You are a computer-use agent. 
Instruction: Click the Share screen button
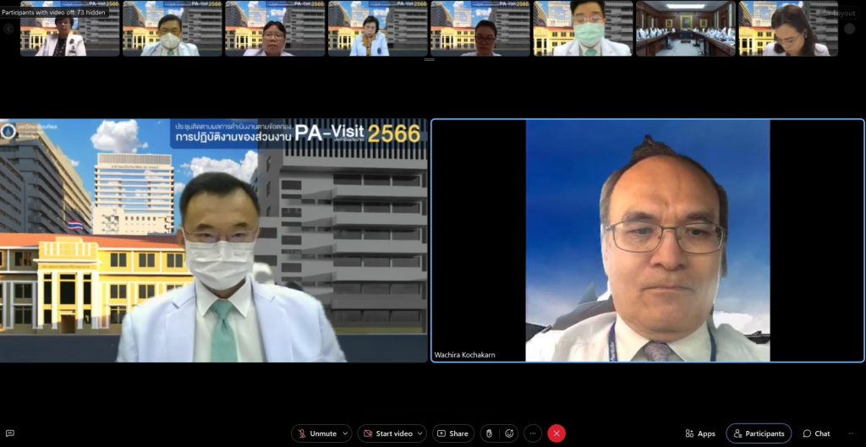click(x=452, y=433)
